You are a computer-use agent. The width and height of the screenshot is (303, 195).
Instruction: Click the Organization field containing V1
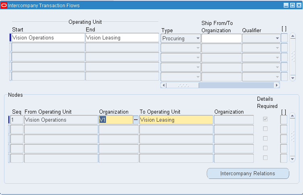click(116, 120)
